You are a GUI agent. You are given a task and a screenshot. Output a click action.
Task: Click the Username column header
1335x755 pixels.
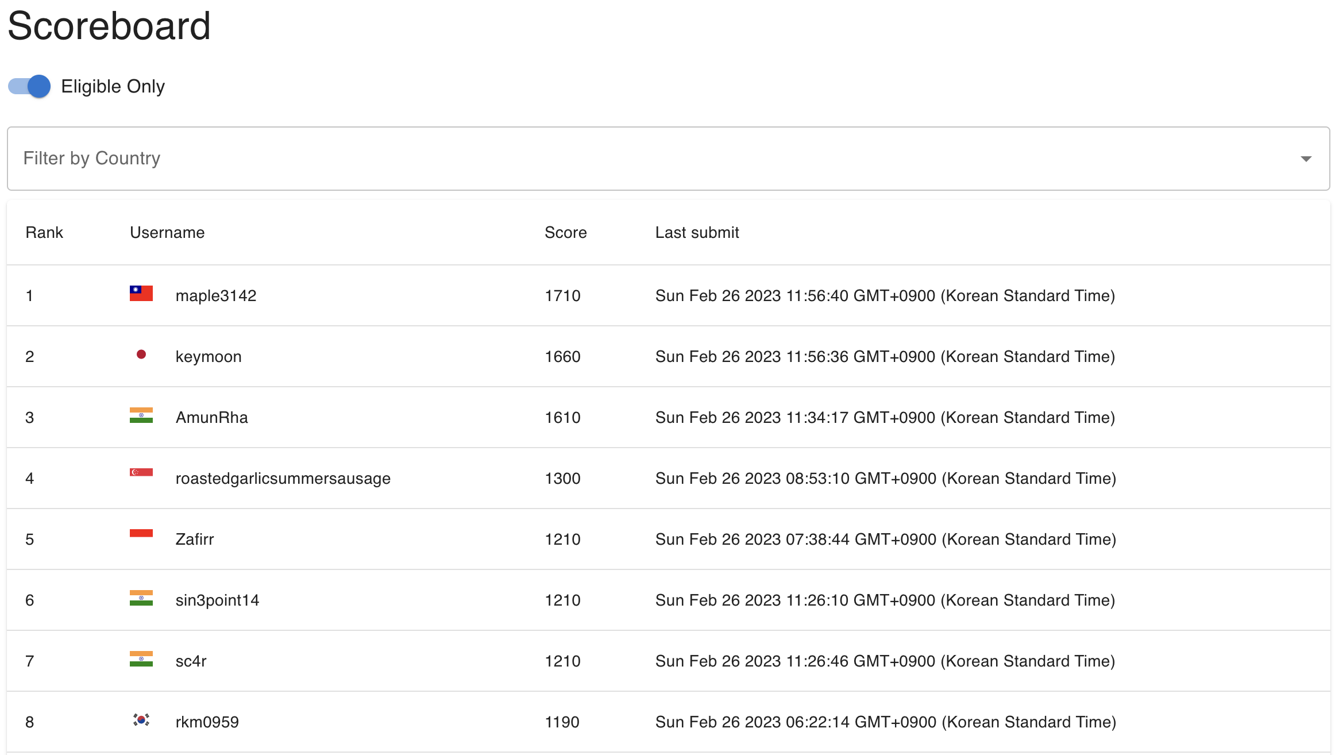click(167, 233)
